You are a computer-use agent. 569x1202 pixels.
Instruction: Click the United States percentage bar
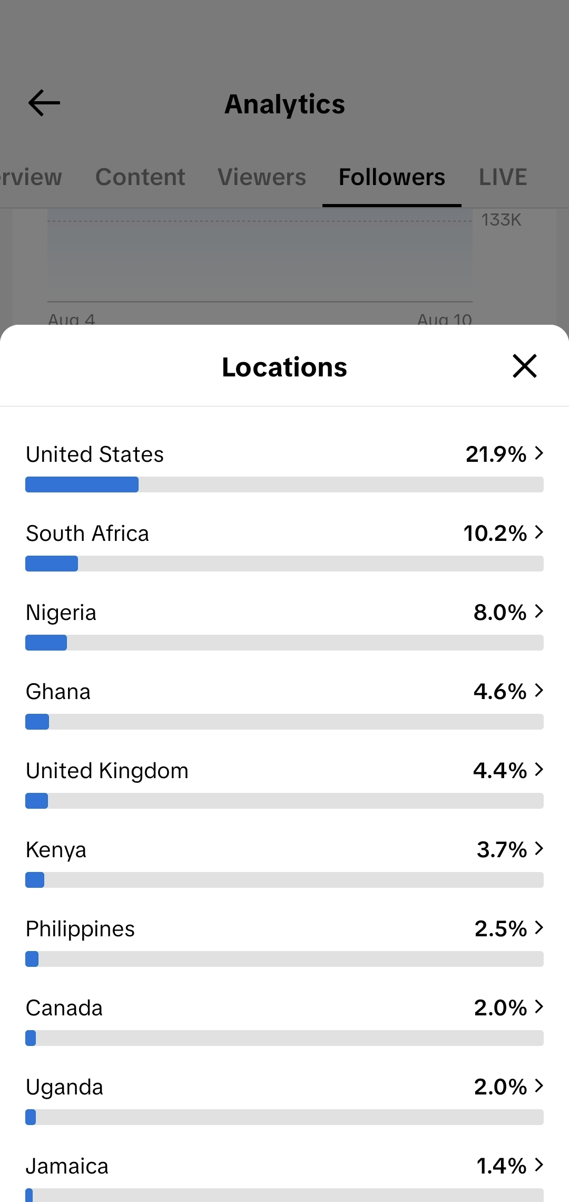[284, 484]
